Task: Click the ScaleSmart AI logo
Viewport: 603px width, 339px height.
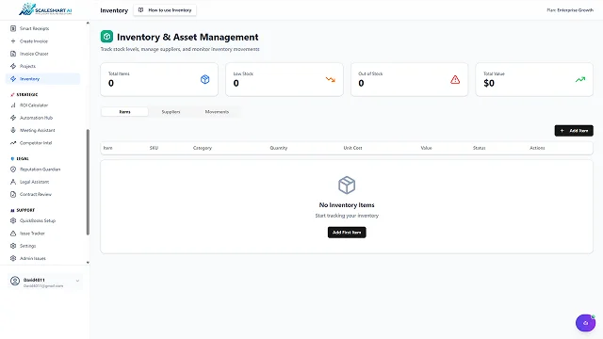Action: pyautogui.click(x=45, y=9)
